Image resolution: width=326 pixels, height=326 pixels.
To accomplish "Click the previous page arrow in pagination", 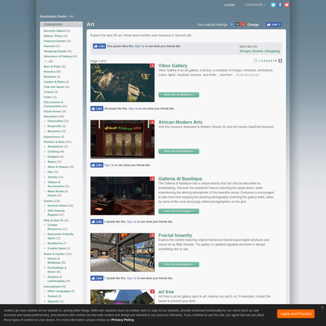I will point(255,60).
